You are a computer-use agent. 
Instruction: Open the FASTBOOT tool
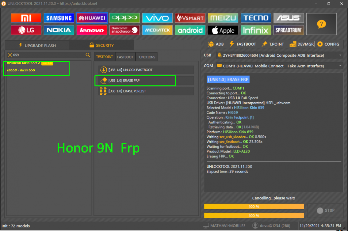click(x=243, y=44)
